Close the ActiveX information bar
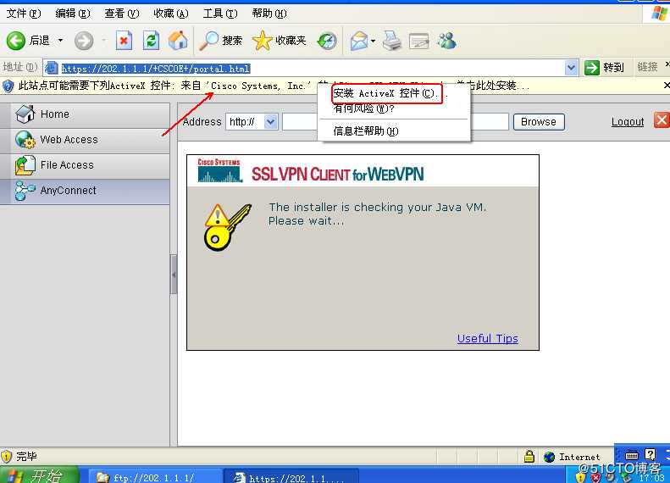Viewport: 670px width, 483px height. pyautogui.click(x=666, y=86)
